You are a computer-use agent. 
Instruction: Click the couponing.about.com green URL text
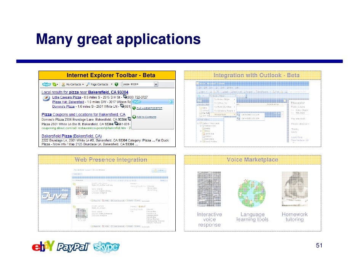(x=86, y=128)
